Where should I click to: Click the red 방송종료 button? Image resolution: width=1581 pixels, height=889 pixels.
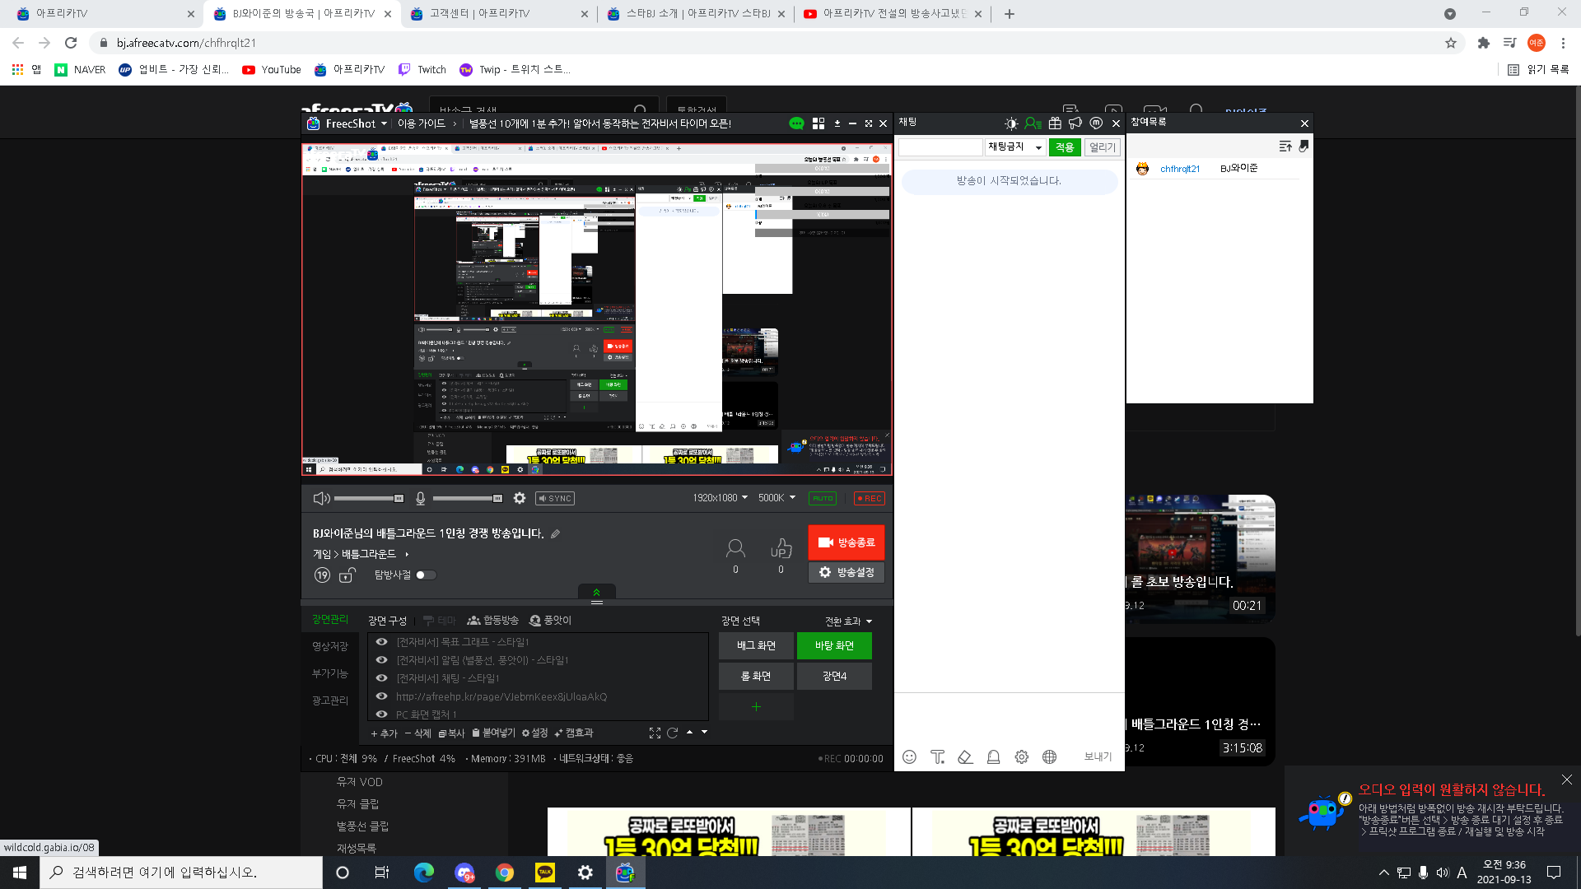tap(846, 542)
